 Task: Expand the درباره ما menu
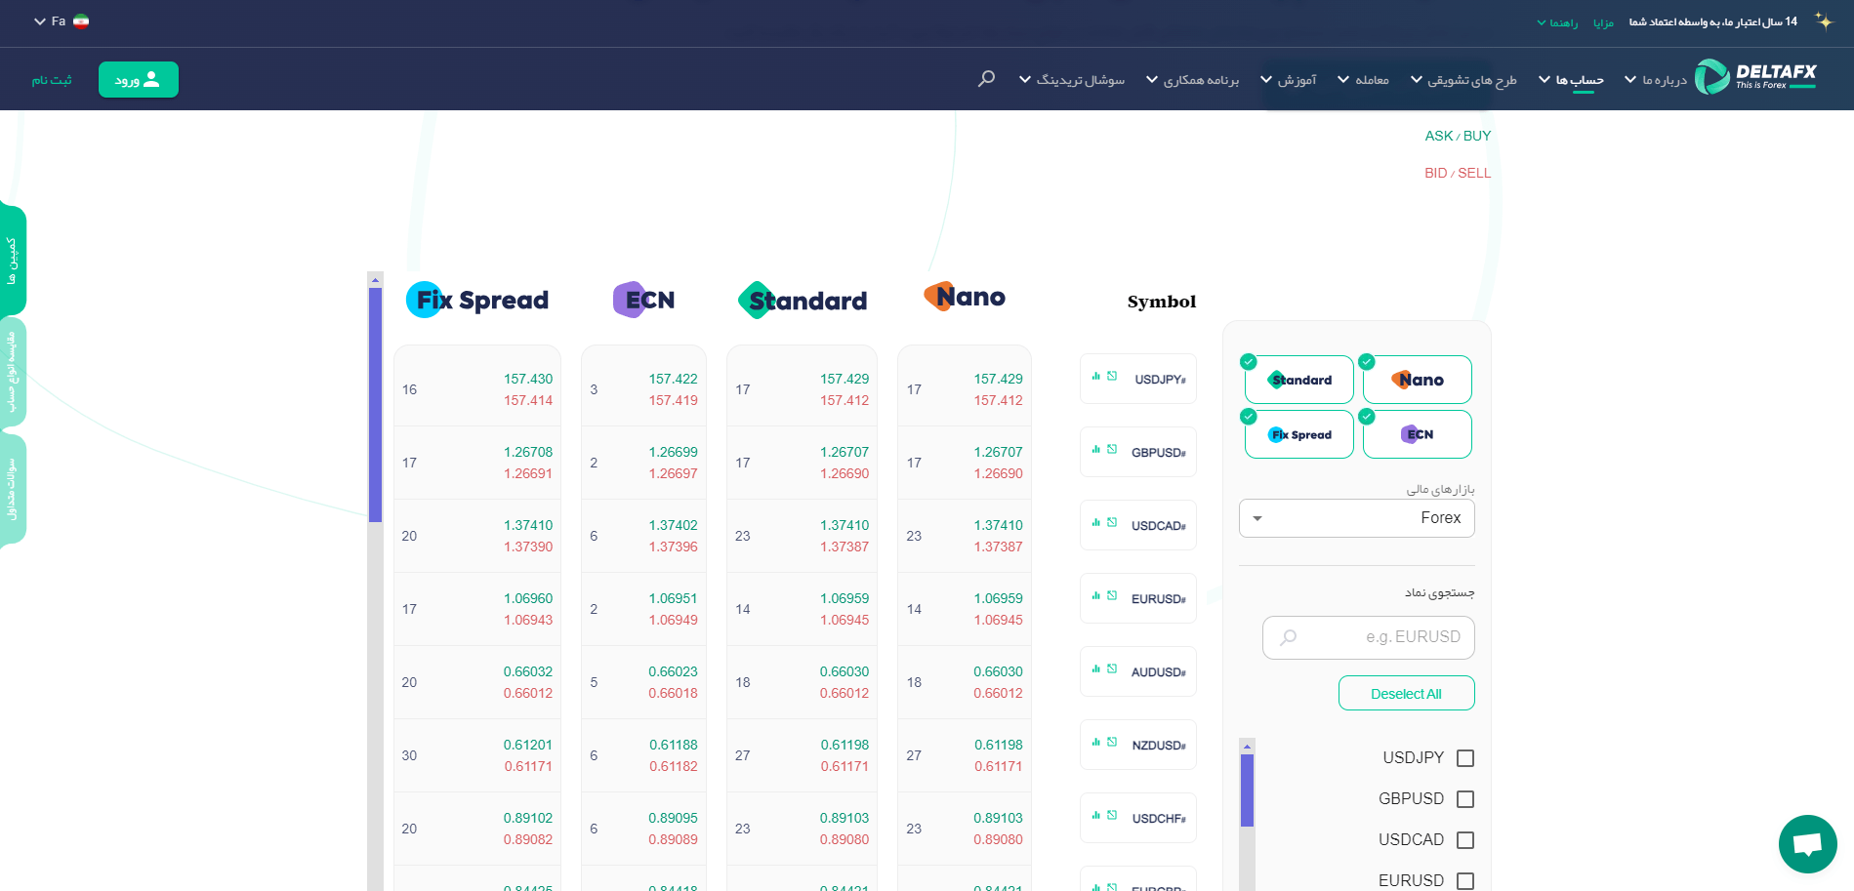click(x=1656, y=80)
